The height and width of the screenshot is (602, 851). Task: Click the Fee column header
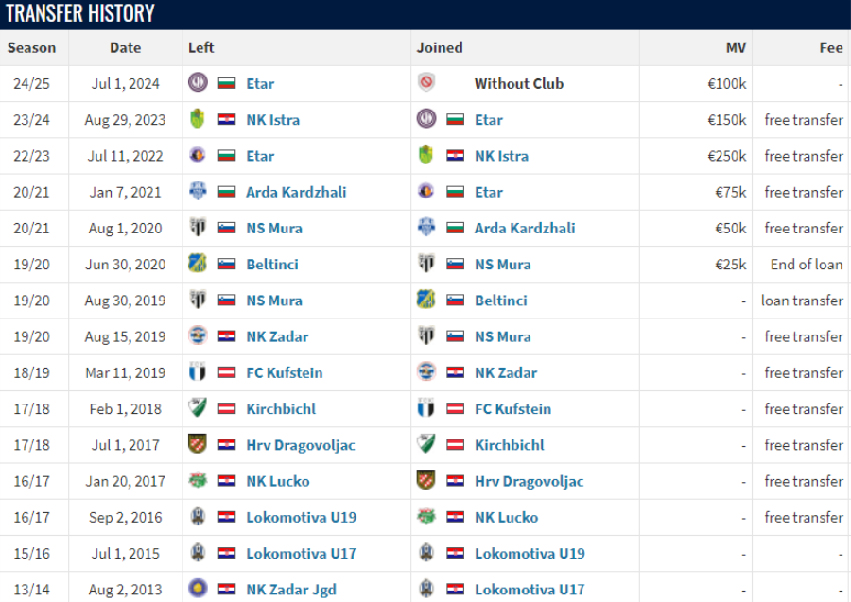pyautogui.click(x=831, y=48)
